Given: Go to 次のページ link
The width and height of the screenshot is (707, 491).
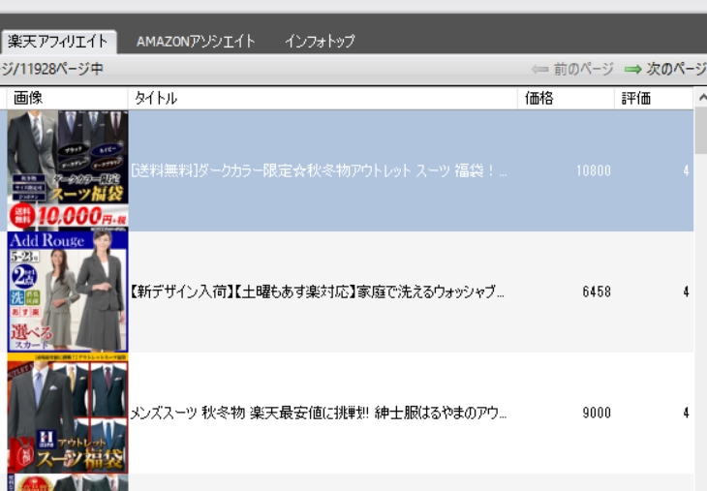Looking at the screenshot, I should pyautogui.click(x=676, y=69).
